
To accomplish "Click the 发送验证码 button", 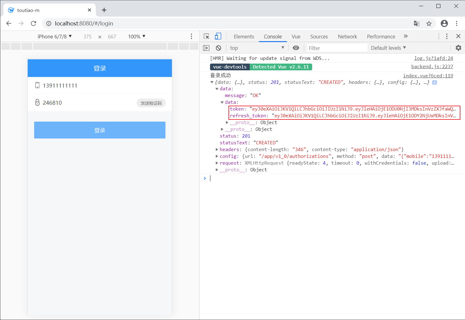I will click(x=151, y=103).
